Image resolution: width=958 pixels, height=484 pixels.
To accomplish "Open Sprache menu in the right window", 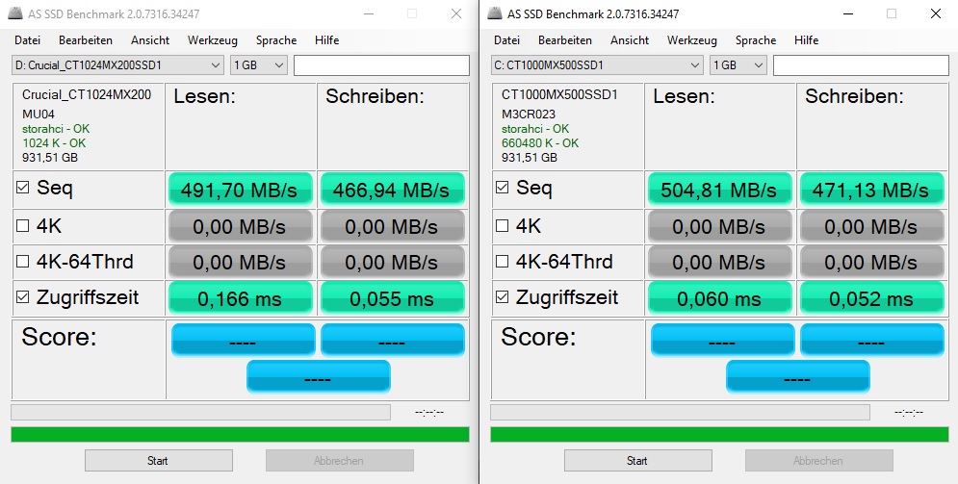I will click(756, 40).
